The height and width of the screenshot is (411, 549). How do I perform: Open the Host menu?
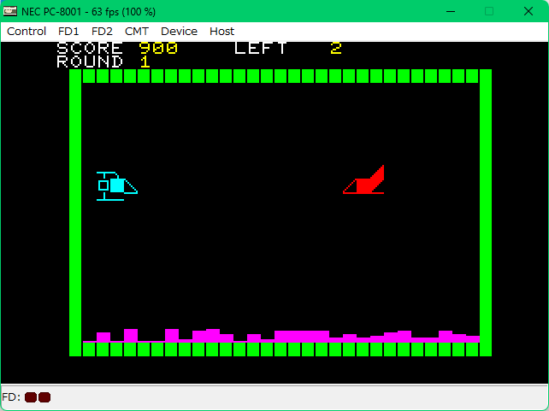click(221, 31)
